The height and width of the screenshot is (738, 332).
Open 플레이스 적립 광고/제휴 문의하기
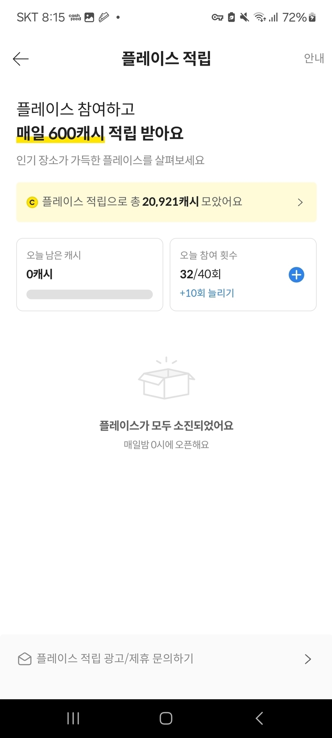115,659
